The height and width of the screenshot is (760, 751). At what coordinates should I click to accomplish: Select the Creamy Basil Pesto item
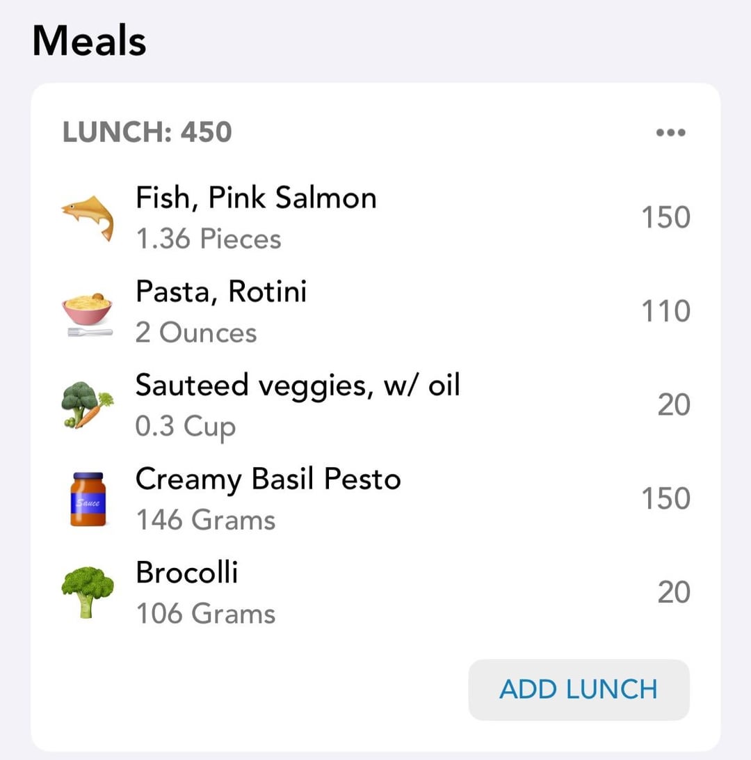pyautogui.click(x=375, y=499)
